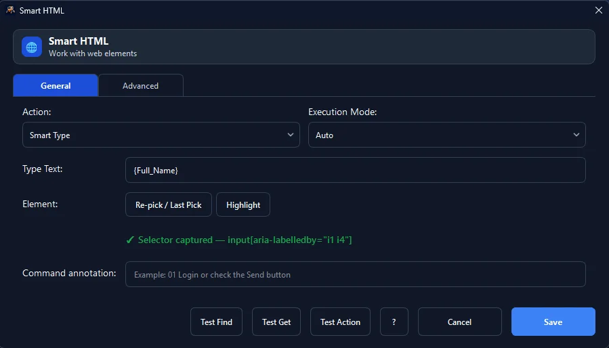Click the Action: label
This screenshot has height=348, width=609.
37,112
